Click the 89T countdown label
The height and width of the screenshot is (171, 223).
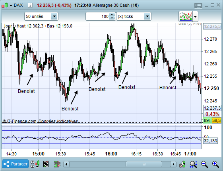(207, 120)
